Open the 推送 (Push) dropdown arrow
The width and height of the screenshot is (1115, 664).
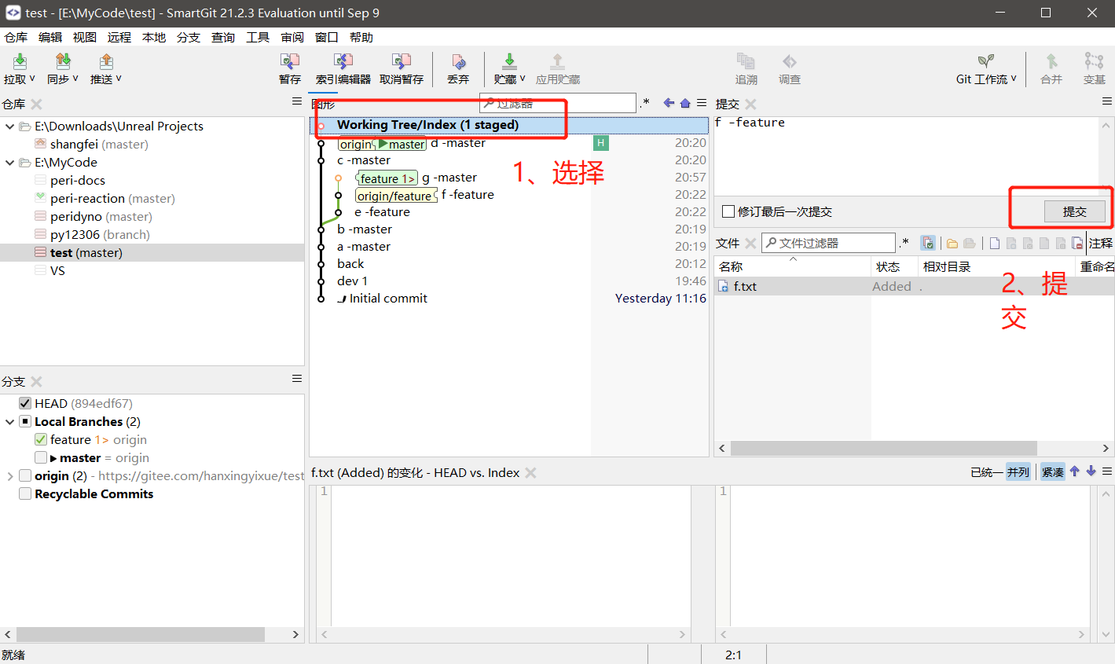(120, 79)
